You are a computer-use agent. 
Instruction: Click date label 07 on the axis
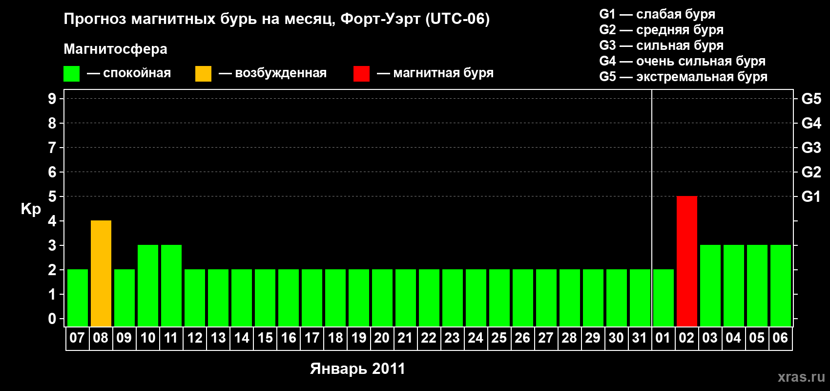[77, 338]
